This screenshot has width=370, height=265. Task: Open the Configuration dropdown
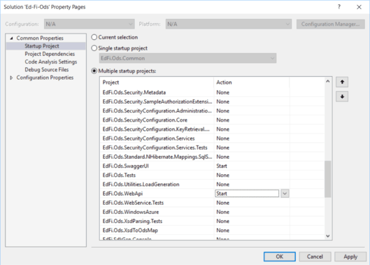[90, 24]
